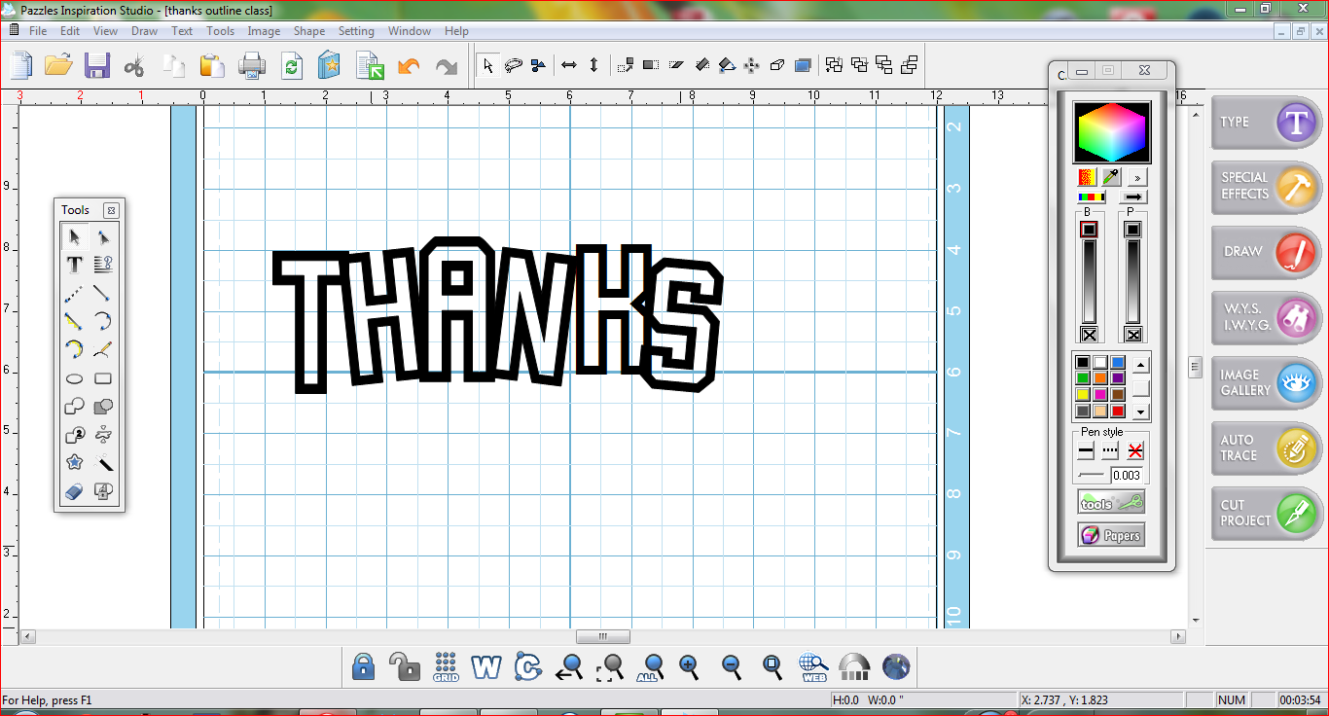Open the File menu
This screenshot has width=1329, height=716.
[x=38, y=31]
